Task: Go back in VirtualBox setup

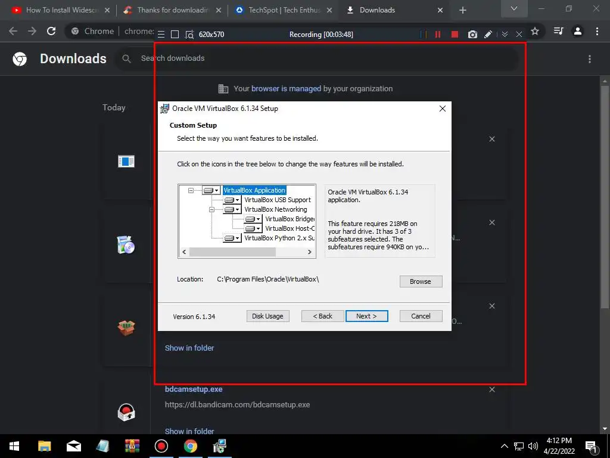Action: click(322, 316)
